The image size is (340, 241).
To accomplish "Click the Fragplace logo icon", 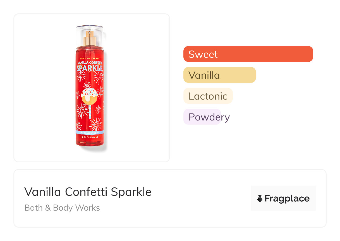I will point(260,198).
